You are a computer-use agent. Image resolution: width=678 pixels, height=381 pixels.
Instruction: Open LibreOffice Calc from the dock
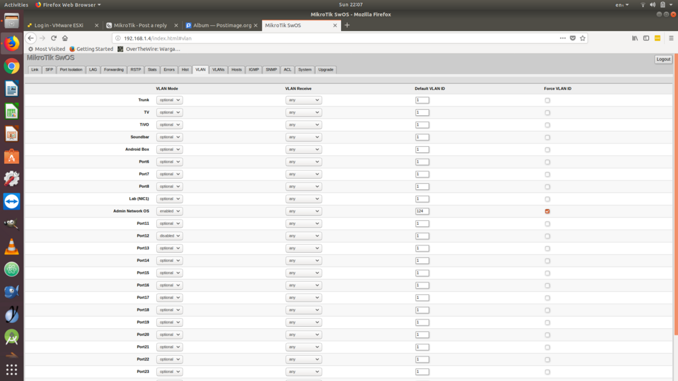[12, 111]
